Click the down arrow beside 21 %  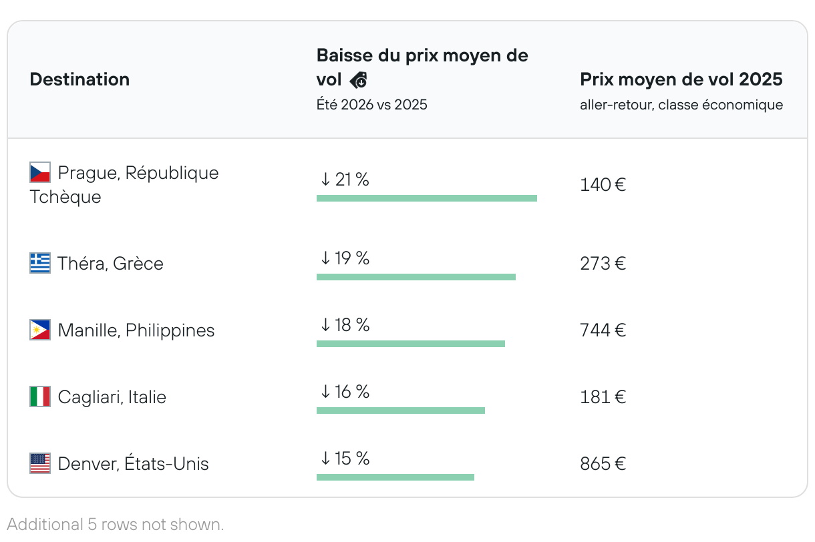point(325,180)
